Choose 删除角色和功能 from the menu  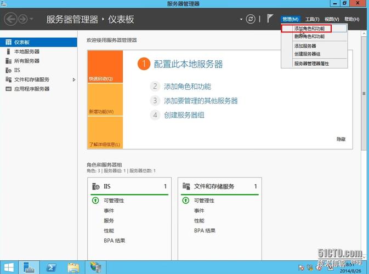click(314, 37)
